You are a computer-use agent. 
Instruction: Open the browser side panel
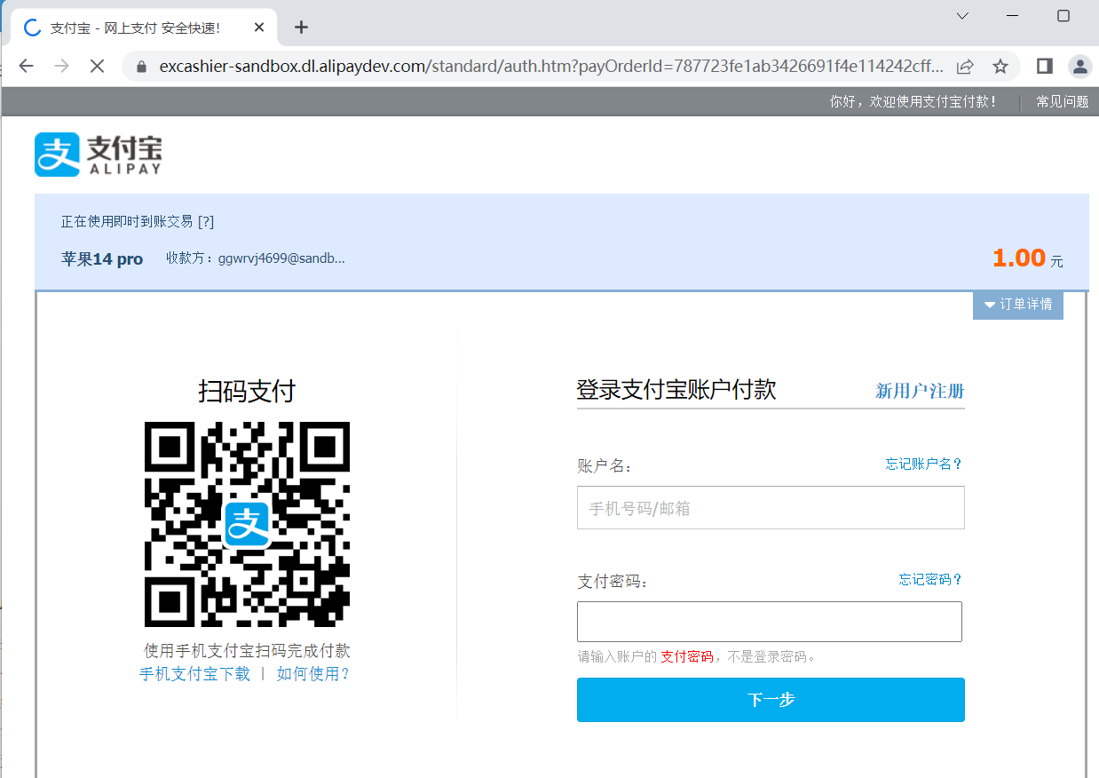(x=1045, y=66)
